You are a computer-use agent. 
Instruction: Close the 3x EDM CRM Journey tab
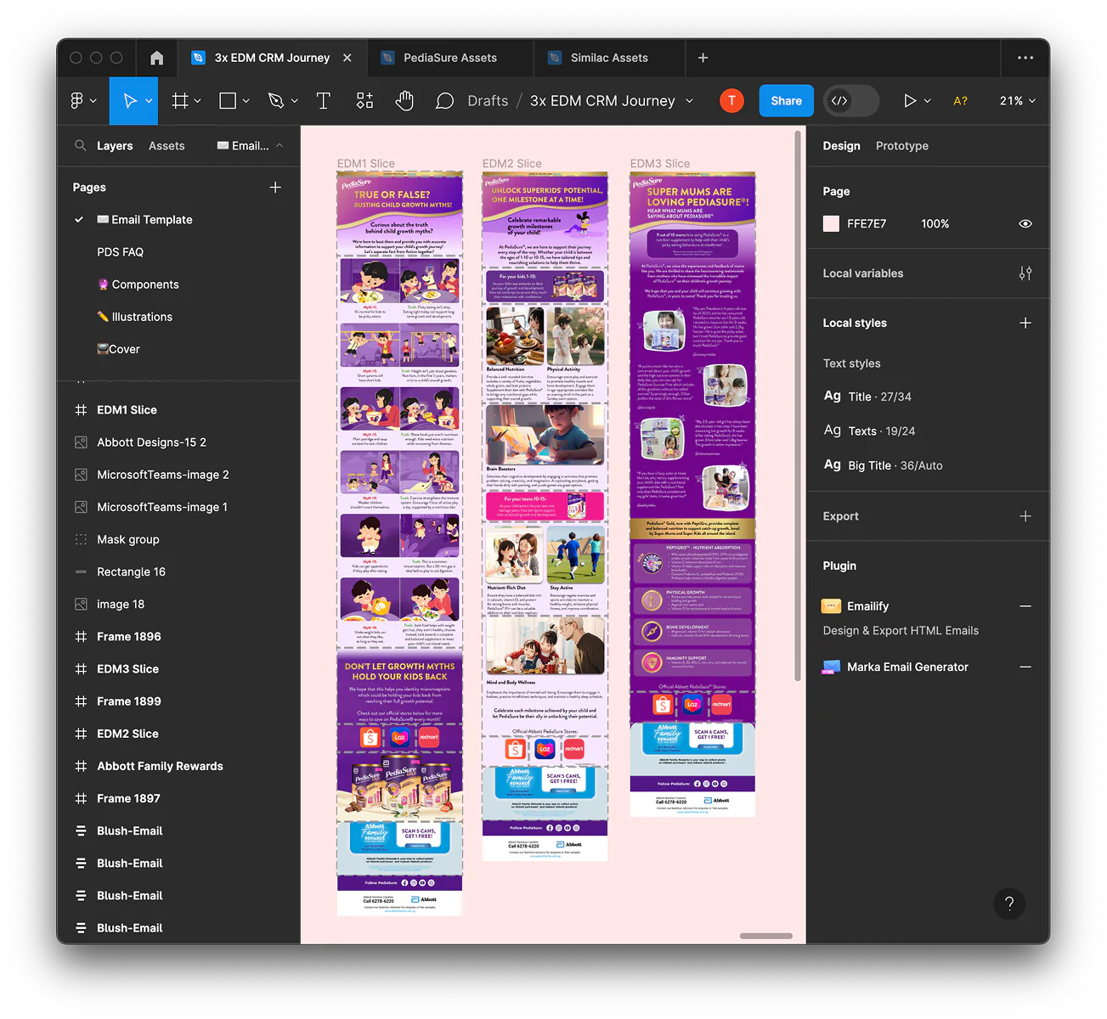click(347, 58)
